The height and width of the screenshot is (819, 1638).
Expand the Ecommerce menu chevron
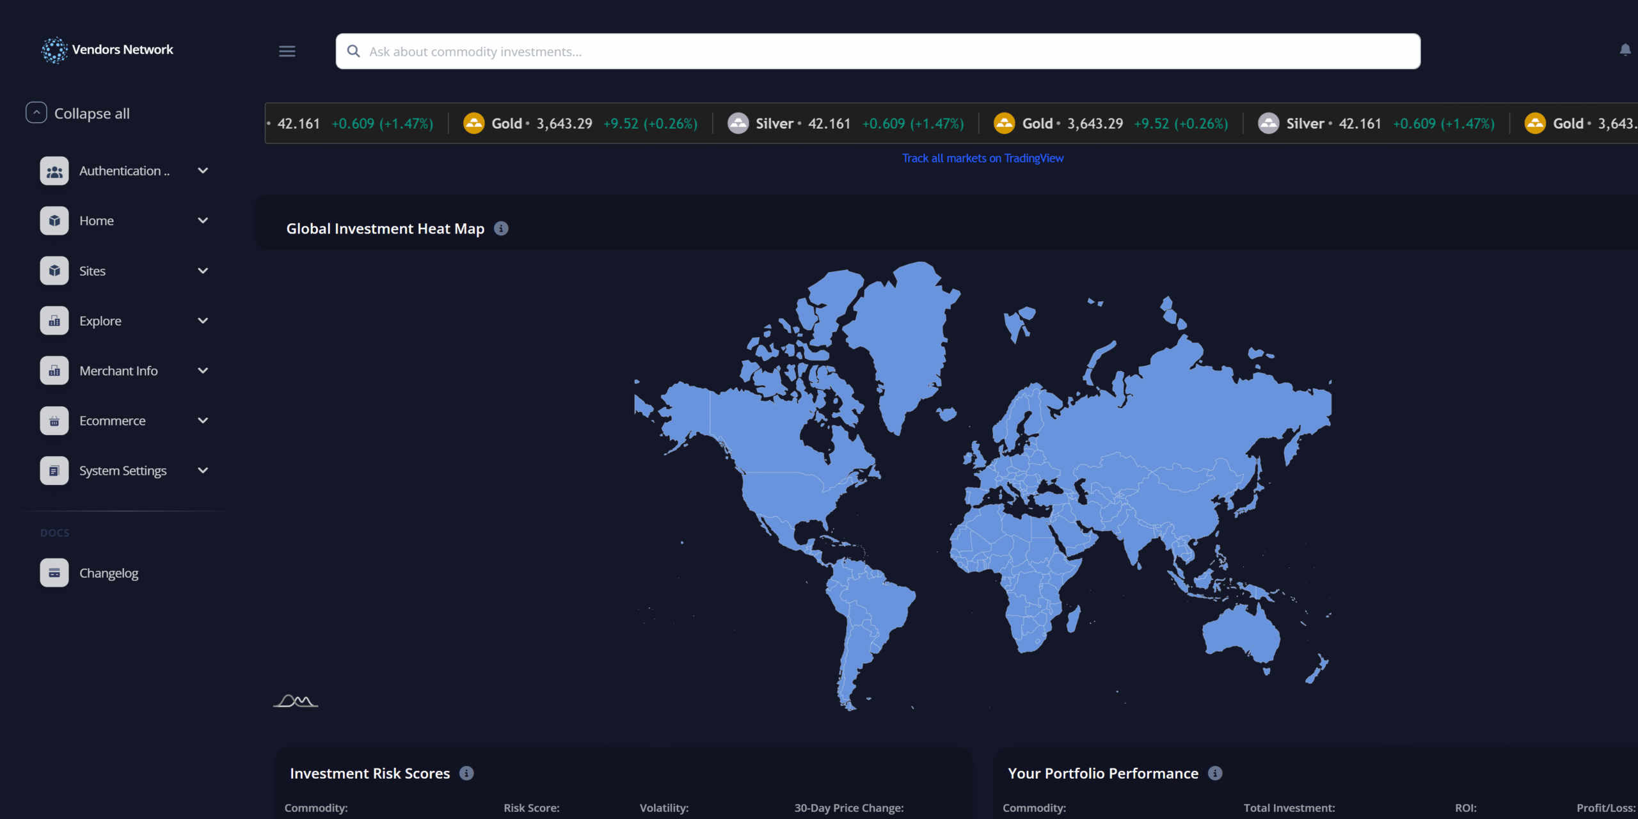pos(203,421)
